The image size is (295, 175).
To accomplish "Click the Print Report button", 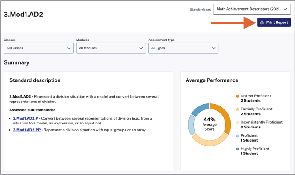I will [274, 22].
